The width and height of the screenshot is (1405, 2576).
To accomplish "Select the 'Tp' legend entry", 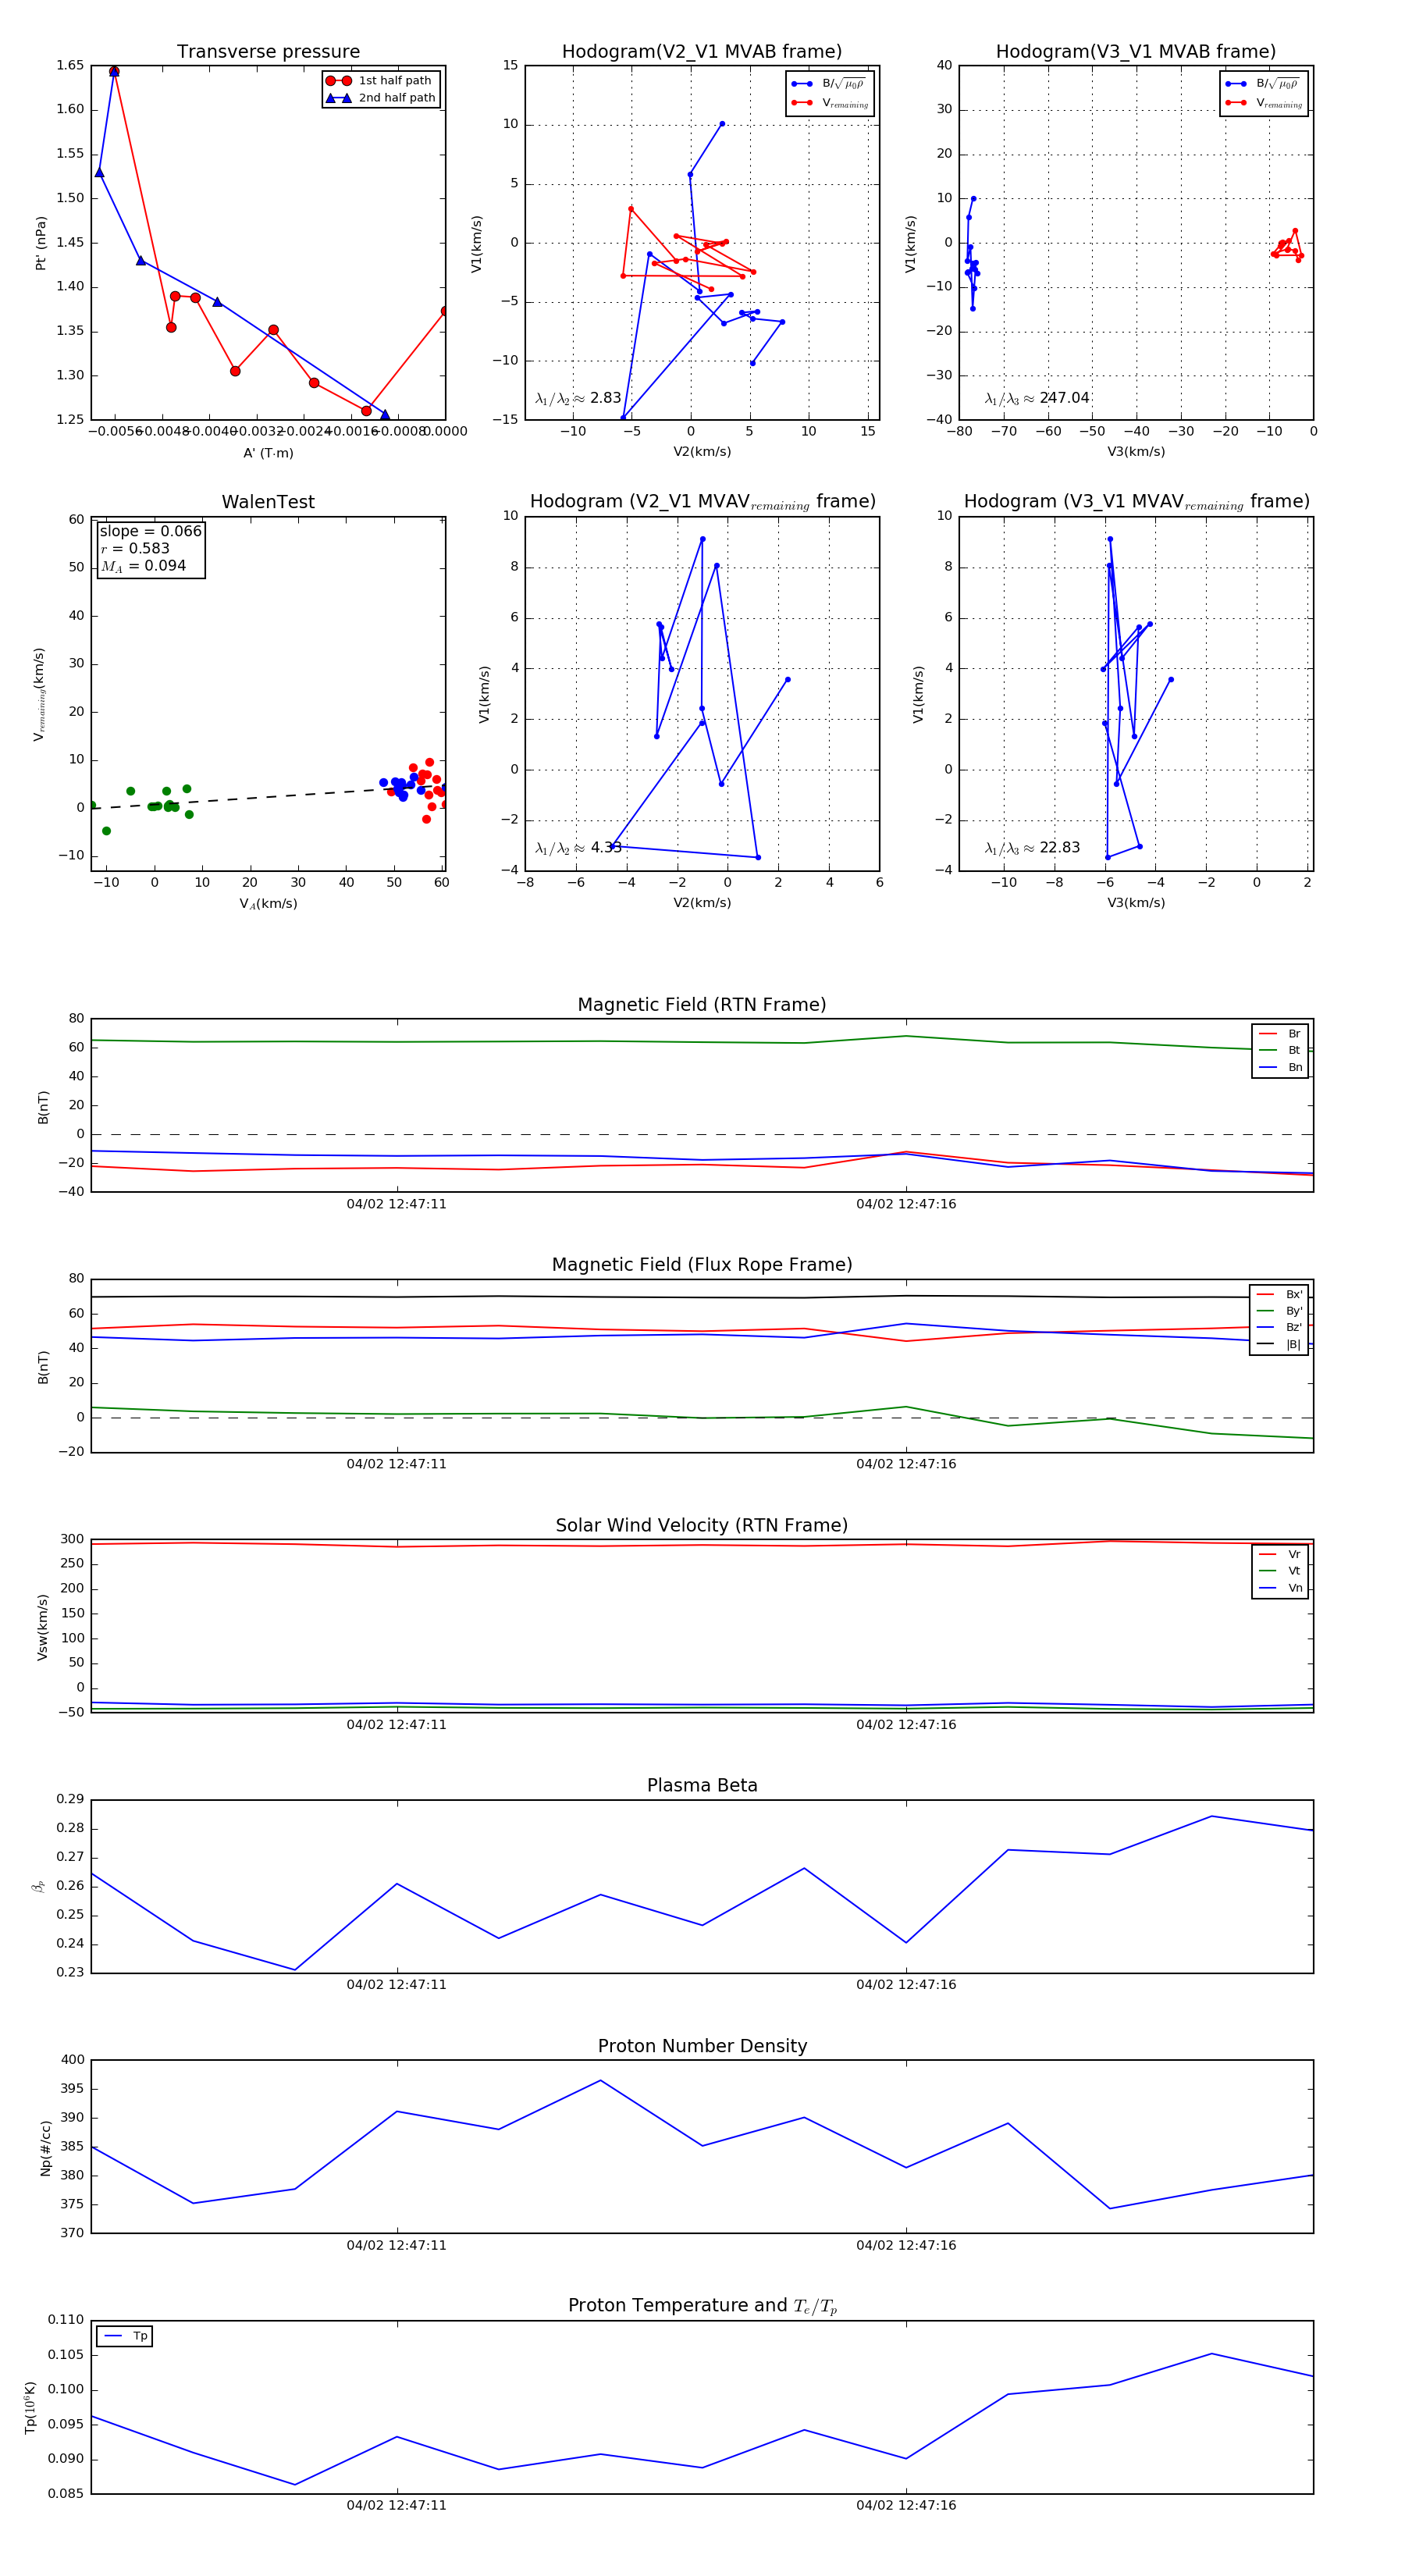I will pos(125,2336).
